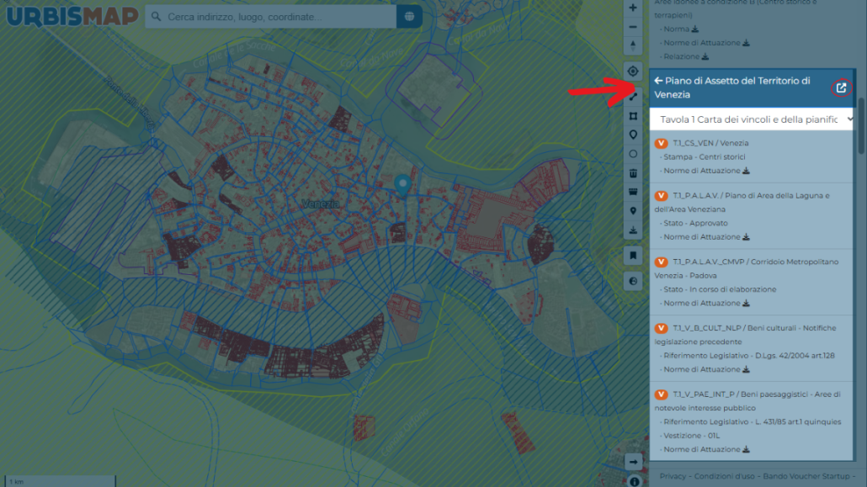Open Norme di Attuazione under T.1_CS_VEN

pos(706,171)
